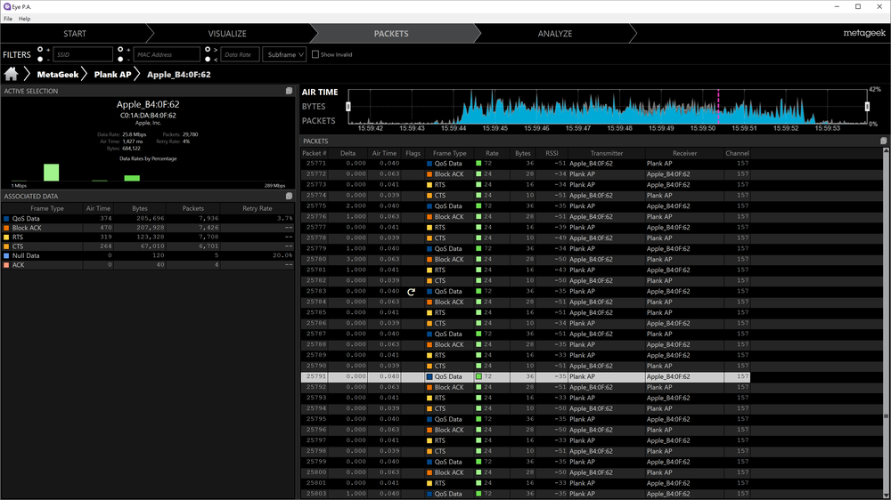Image resolution: width=891 pixels, height=500 pixels.
Task: Click the Null Data color icon in Associated Data
Action: pyautogui.click(x=6, y=255)
